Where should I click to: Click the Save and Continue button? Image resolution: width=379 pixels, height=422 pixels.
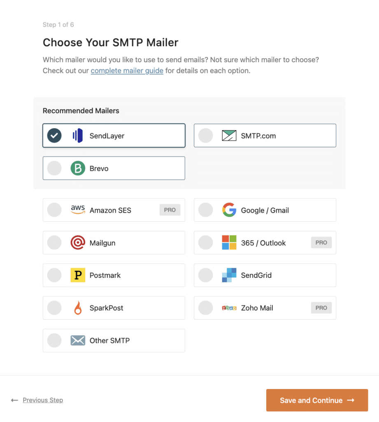click(317, 400)
